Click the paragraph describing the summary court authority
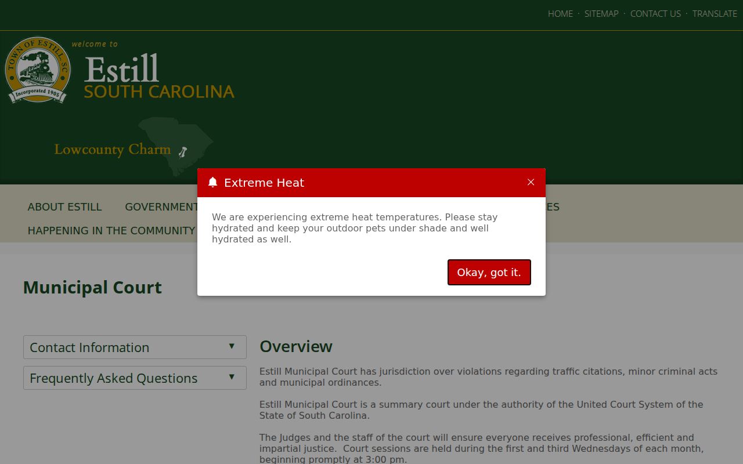Viewport: 743px width, 464px height. point(481,410)
